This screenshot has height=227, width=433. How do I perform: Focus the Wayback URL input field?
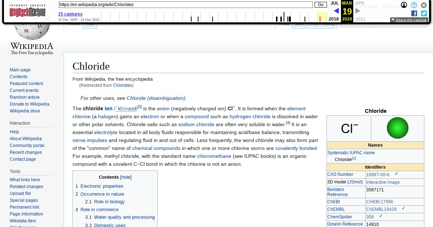click(x=185, y=5)
